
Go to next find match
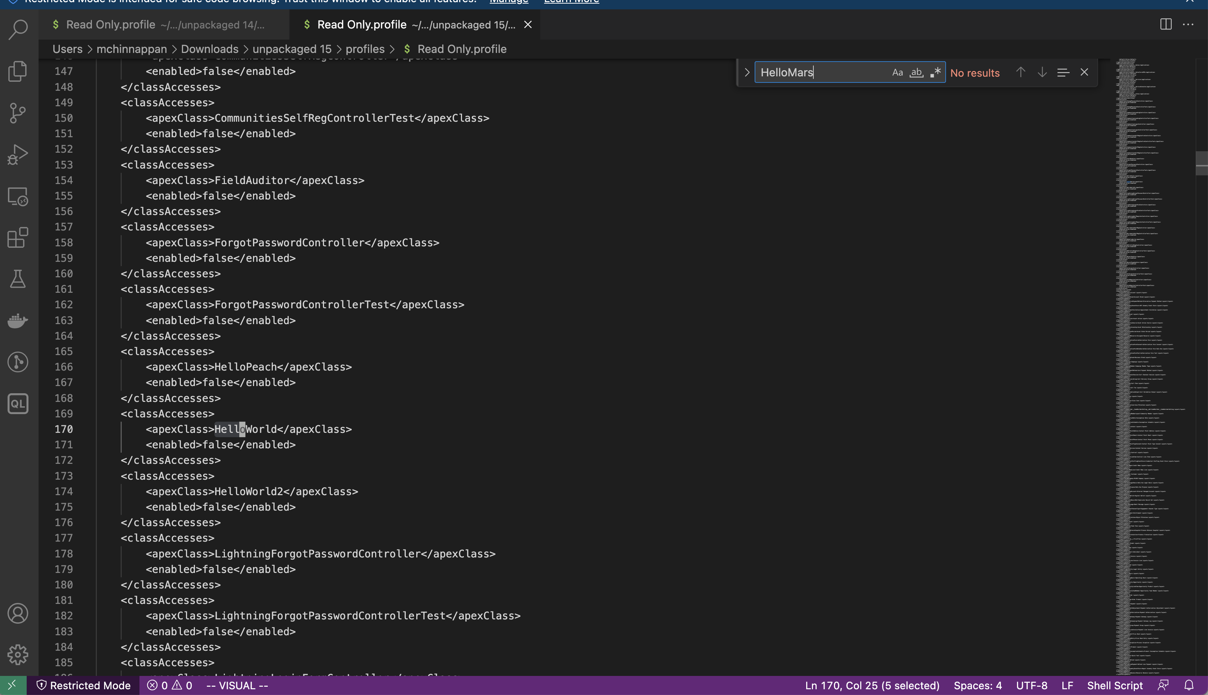[1042, 72]
